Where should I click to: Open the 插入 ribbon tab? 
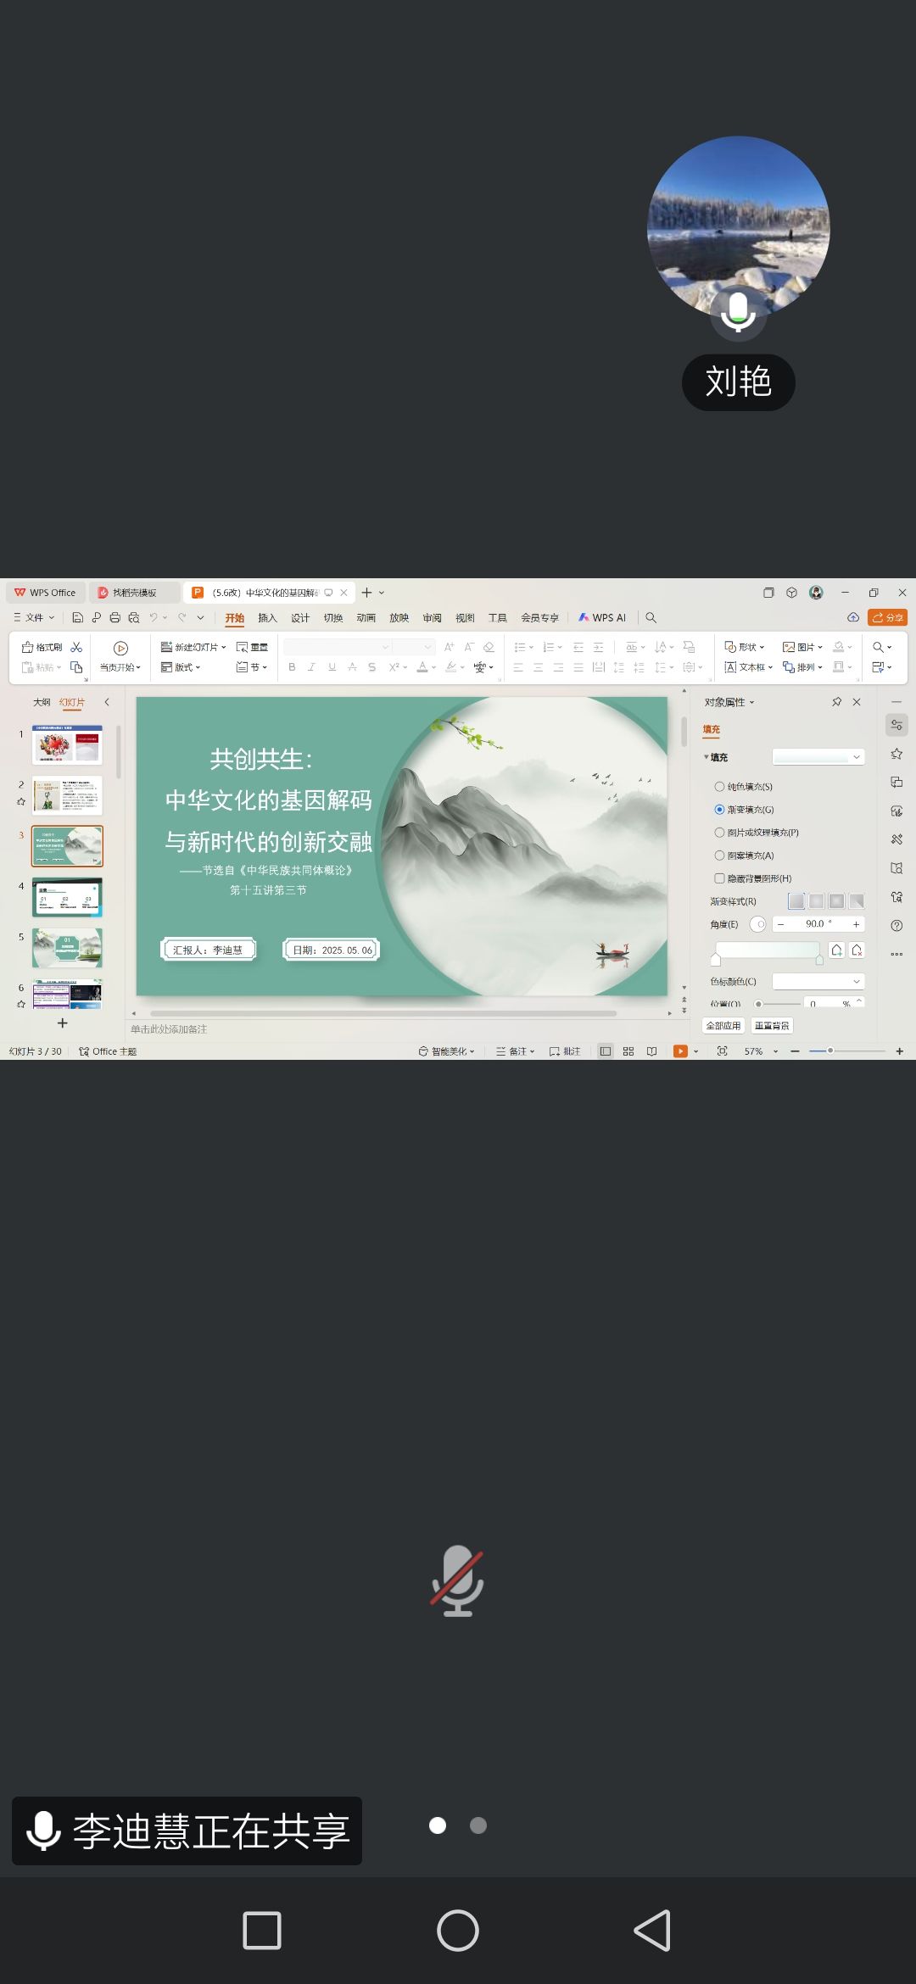coord(267,617)
